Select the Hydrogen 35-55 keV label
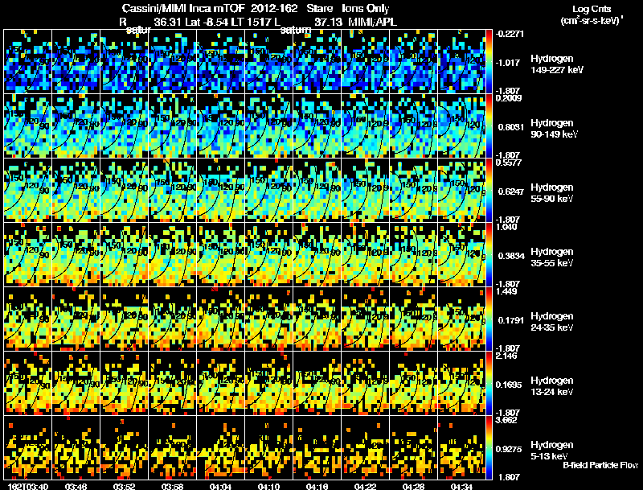 click(x=552, y=257)
